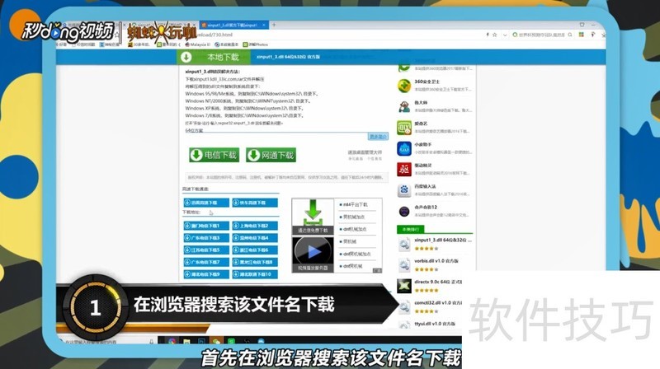Click the xinput1_3.dll 64位&32位 官方版 header text
Image resolution: width=660 pixels, height=369 pixels.
[x=288, y=57]
